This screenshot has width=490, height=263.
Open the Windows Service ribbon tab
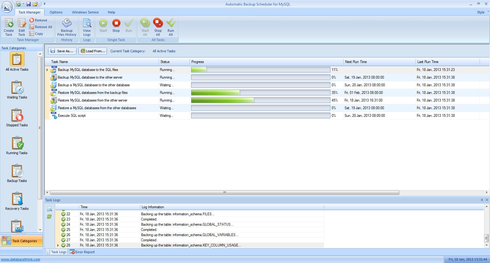pos(85,12)
